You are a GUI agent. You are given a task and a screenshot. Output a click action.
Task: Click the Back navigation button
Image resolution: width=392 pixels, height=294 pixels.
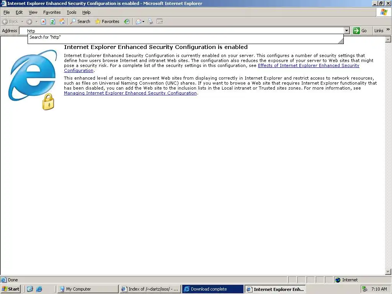[10, 21]
